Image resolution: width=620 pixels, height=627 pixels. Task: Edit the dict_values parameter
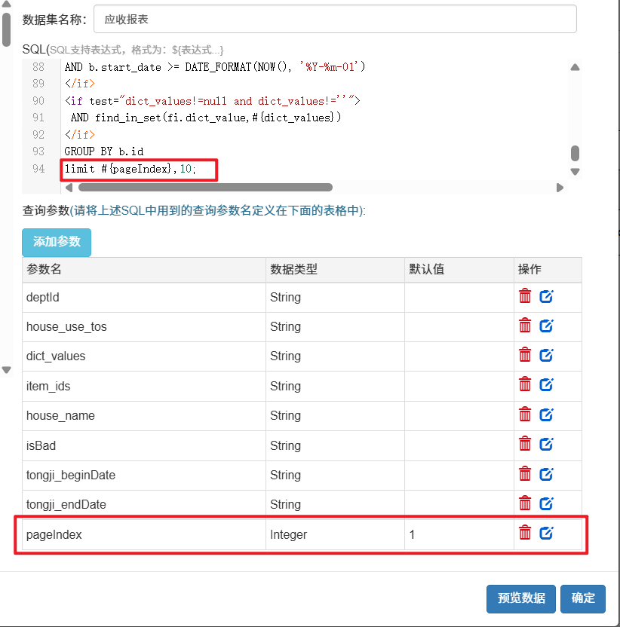(546, 355)
